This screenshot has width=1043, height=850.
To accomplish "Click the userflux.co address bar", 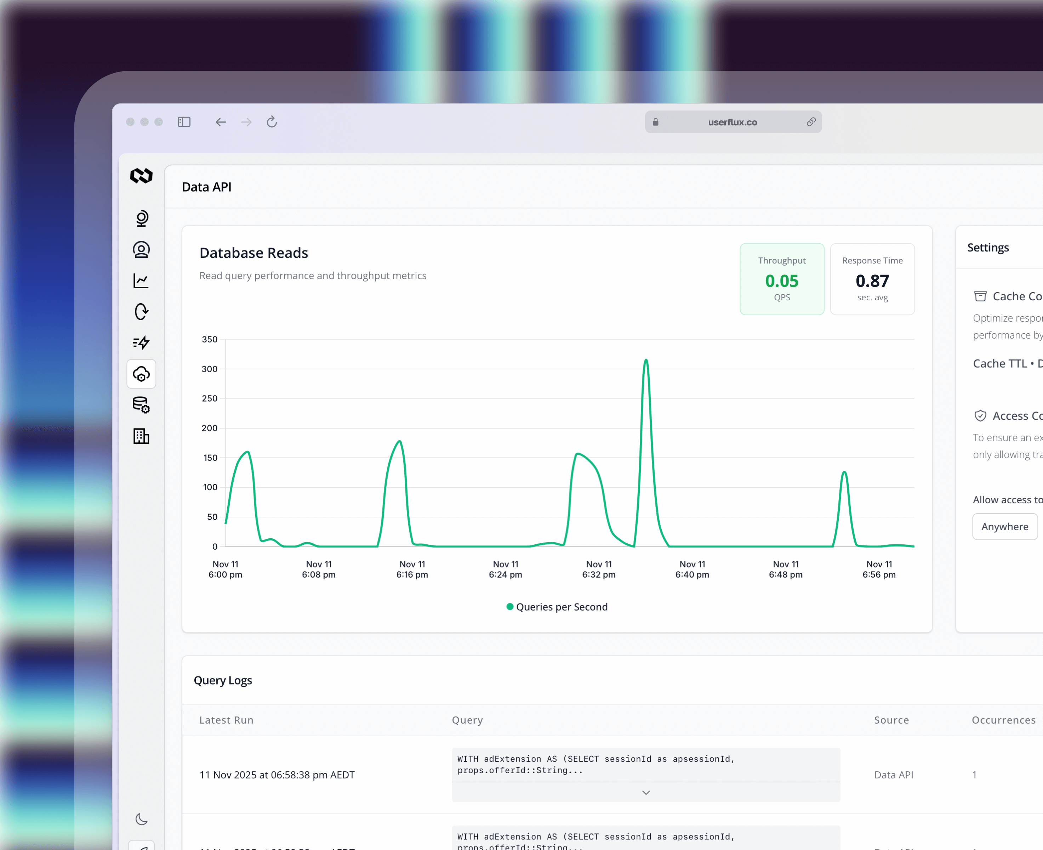I will tap(732, 122).
